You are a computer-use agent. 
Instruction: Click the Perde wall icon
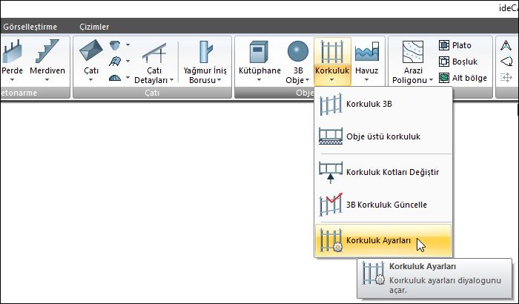13,51
